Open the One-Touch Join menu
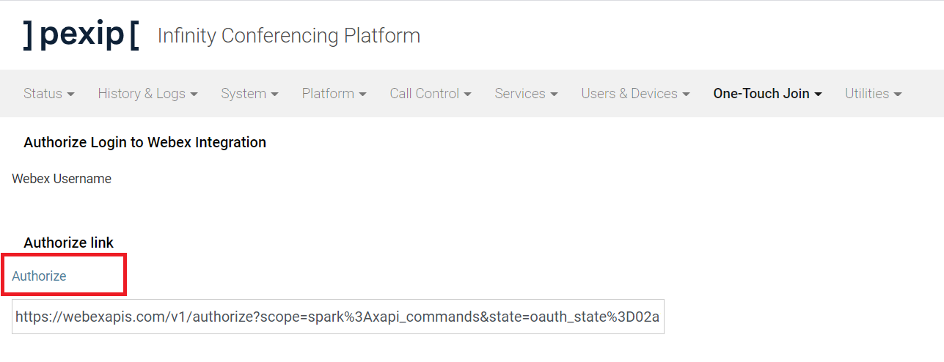944x362 pixels. pos(767,94)
